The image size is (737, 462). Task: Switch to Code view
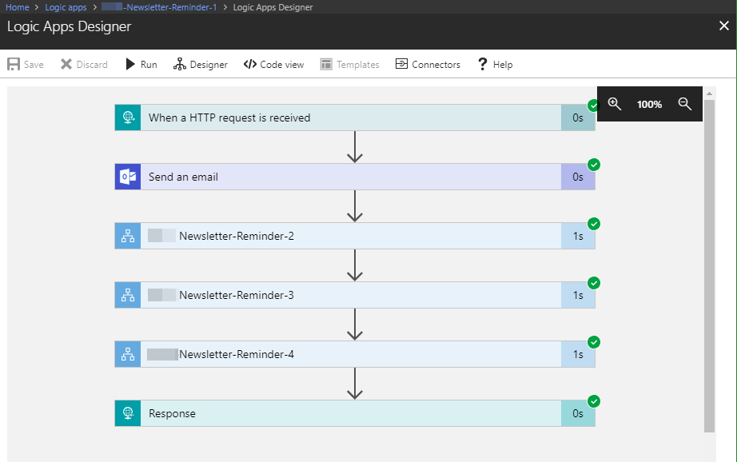click(273, 64)
